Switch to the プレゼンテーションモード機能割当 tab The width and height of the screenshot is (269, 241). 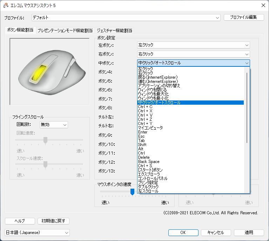click(x=65, y=31)
